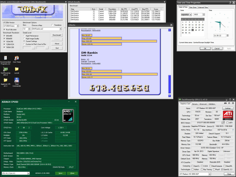Click the Avg FPS column header in UMark Results
The width and height of the screenshot is (236, 177).
tap(135, 9)
